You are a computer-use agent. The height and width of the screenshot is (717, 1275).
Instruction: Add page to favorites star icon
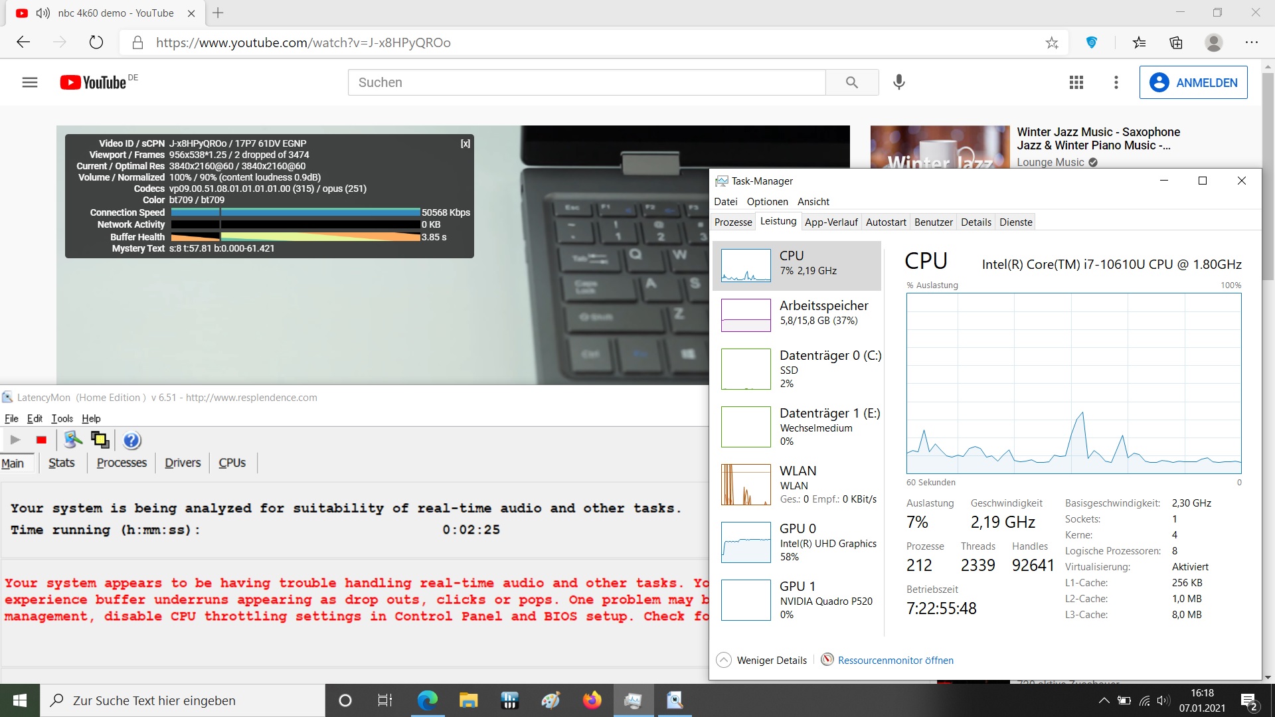[x=1052, y=43]
